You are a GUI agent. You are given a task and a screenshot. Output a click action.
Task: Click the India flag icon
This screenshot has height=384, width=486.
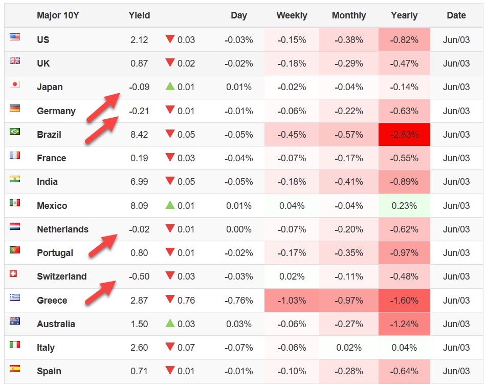click(15, 179)
